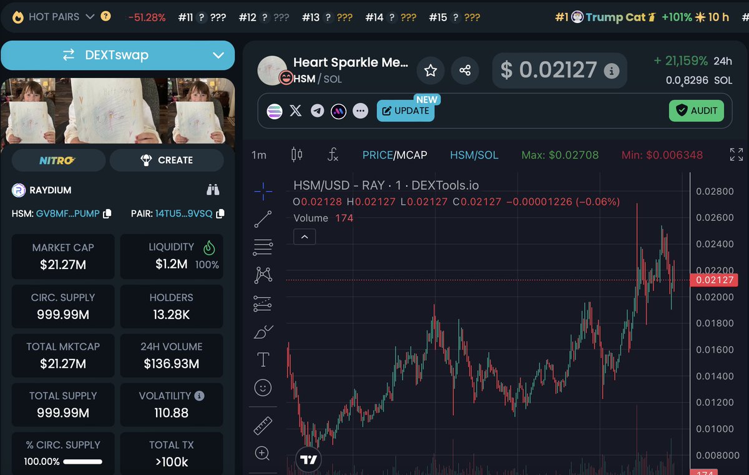Image resolution: width=749 pixels, height=475 pixels.
Task: Open the token's Telegram link
Action: point(318,111)
